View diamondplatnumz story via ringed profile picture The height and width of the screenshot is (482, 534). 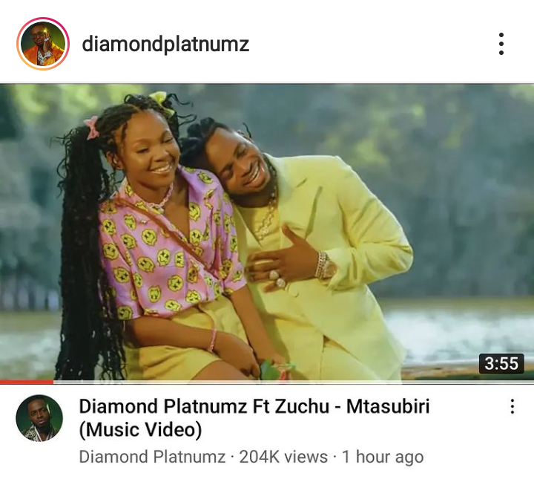point(43,44)
